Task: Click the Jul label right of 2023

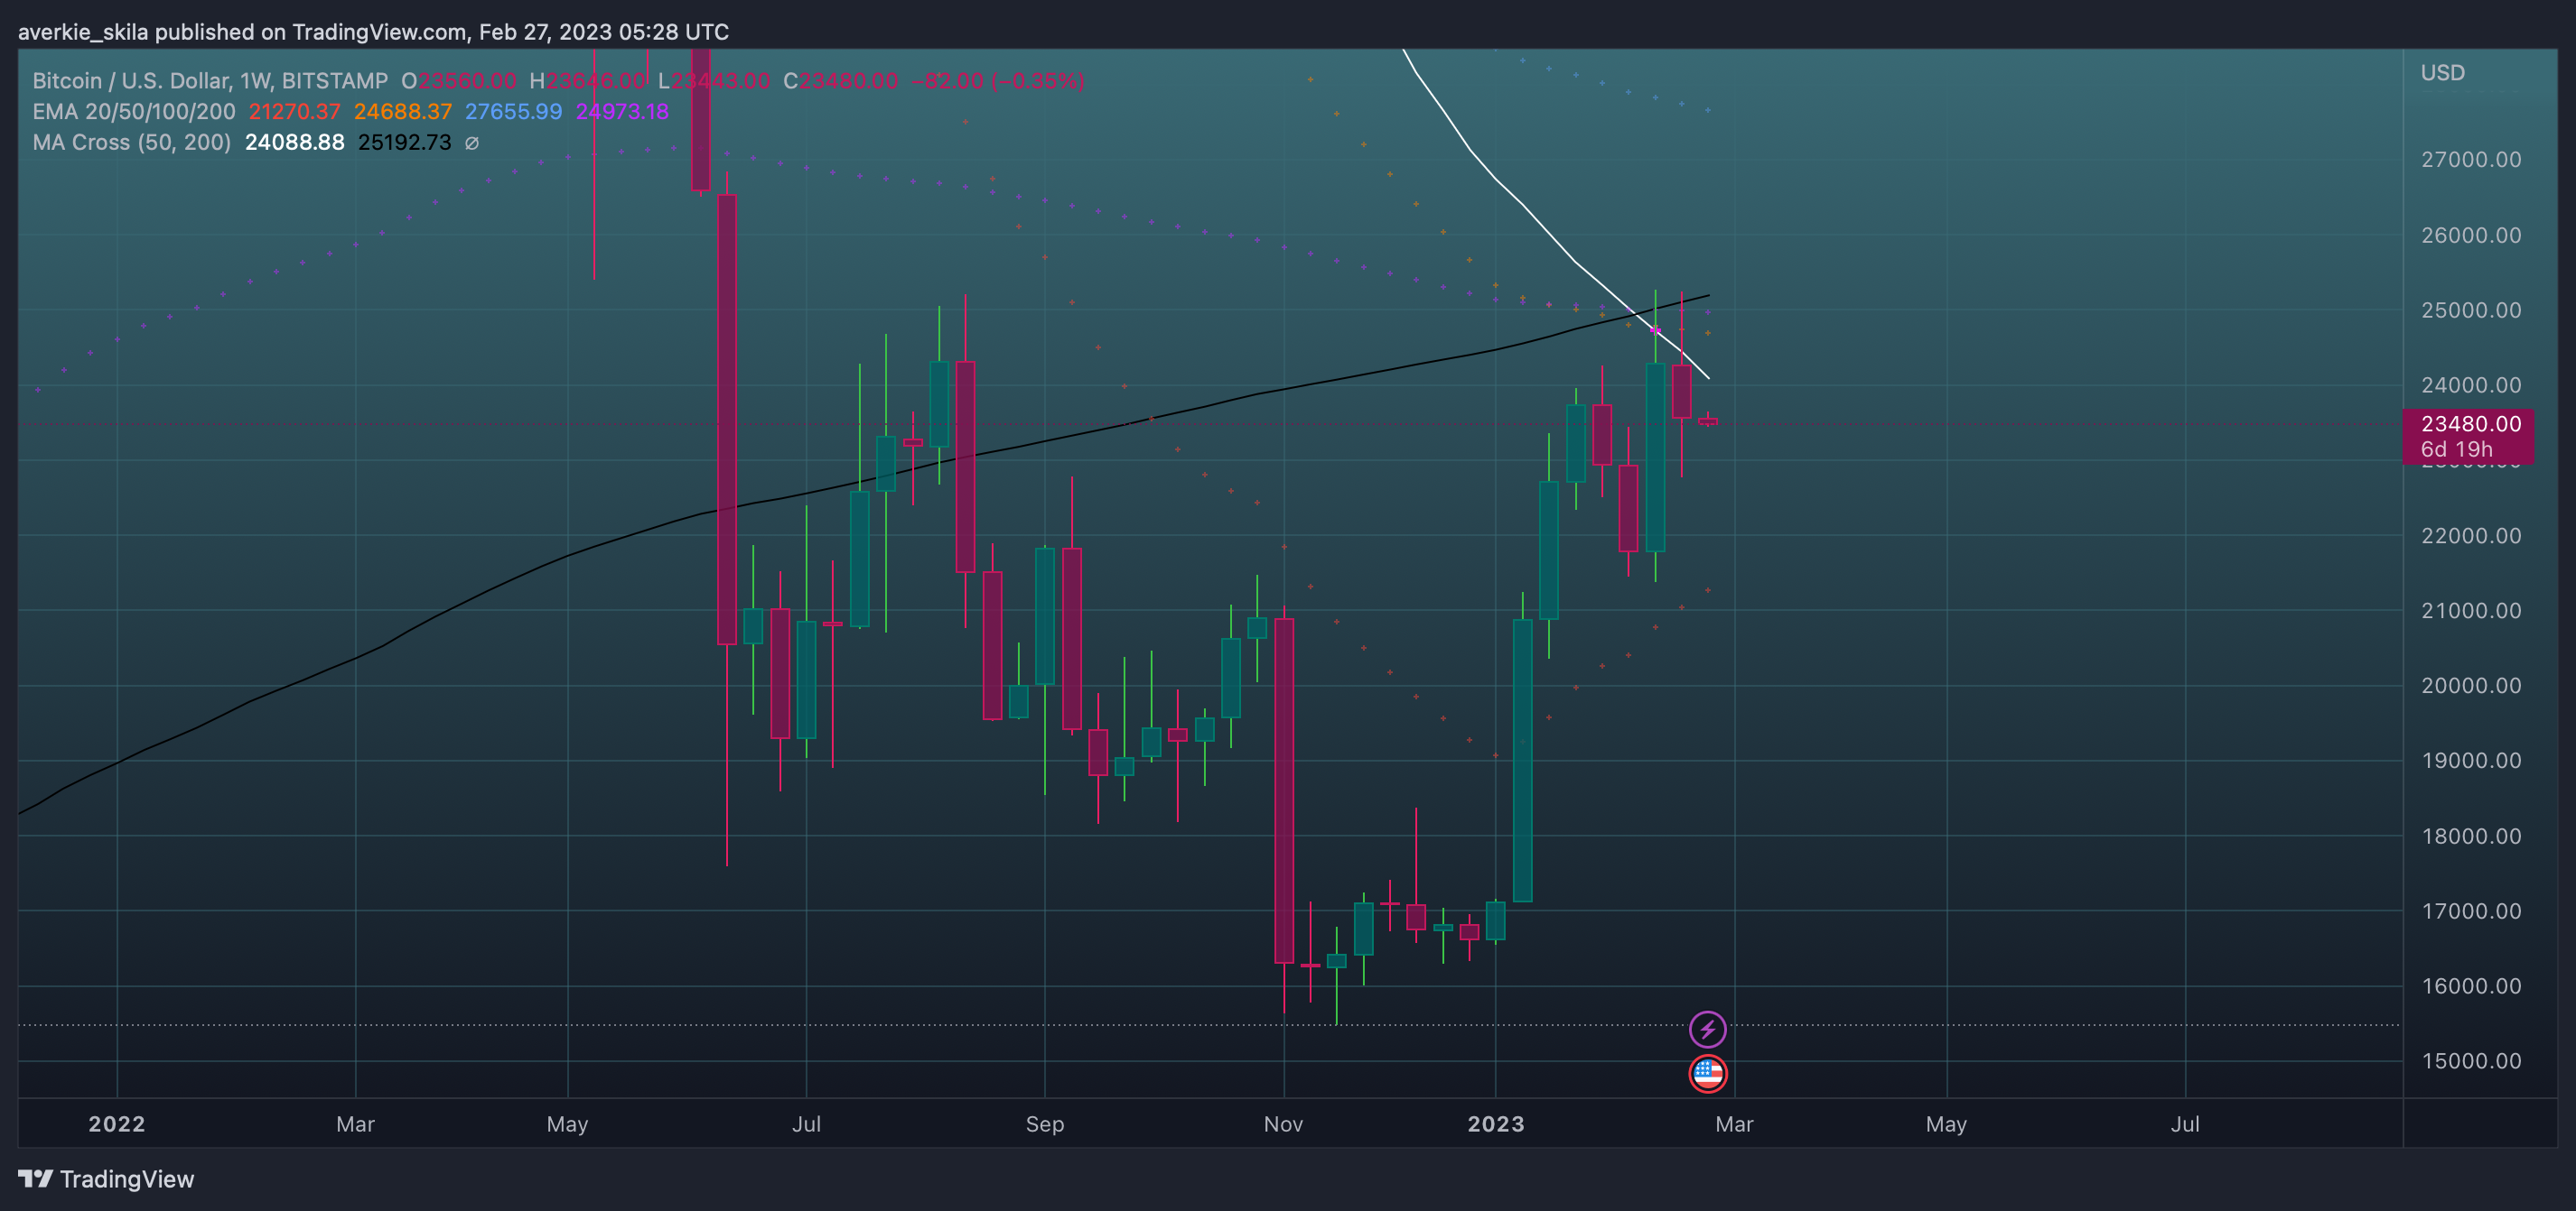Action: (2185, 1124)
